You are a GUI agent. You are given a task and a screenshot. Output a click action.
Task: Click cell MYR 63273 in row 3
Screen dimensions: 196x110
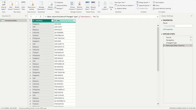[x=65, y=30]
